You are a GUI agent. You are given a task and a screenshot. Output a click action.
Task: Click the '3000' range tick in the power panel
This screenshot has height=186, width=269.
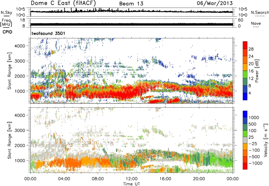point(20,61)
